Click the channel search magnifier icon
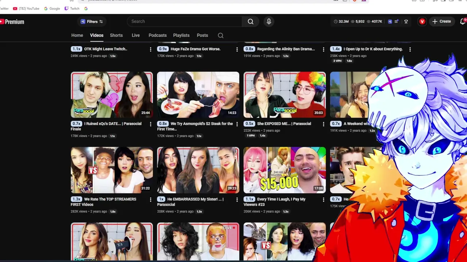This screenshot has height=262, width=467. [x=221, y=35]
